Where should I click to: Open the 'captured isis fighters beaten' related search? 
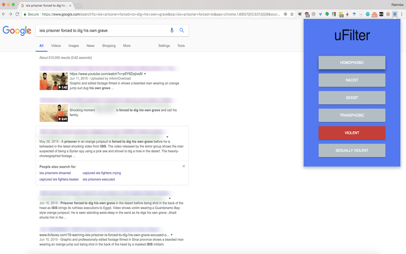[x=59, y=179]
